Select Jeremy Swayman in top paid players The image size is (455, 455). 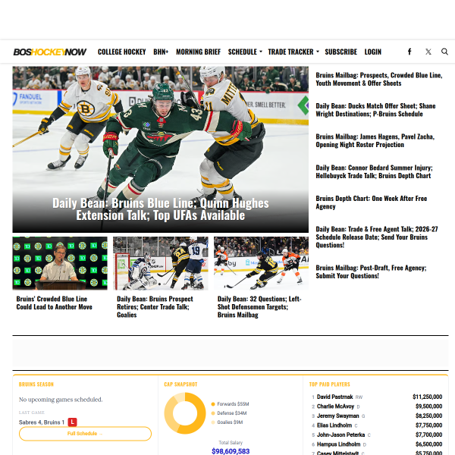337,416
